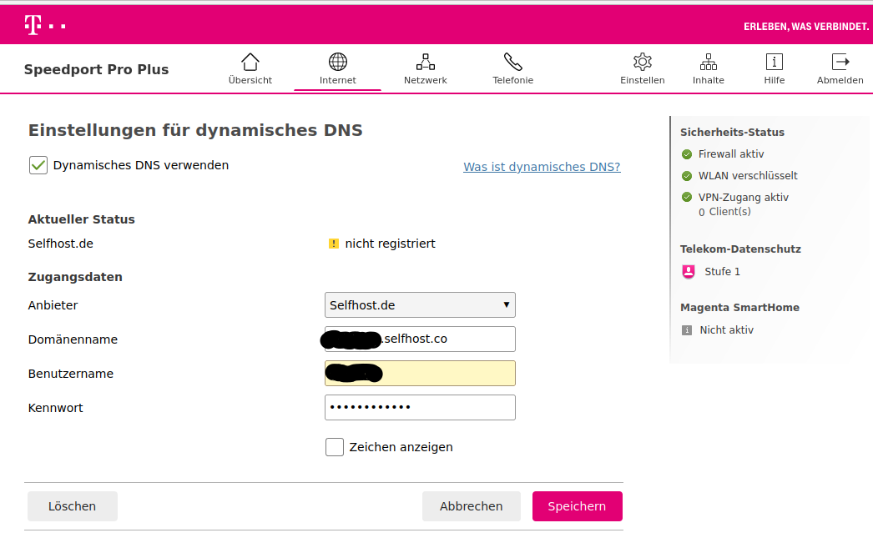
Task: Select the Inhalte menu label
Action: click(x=709, y=80)
